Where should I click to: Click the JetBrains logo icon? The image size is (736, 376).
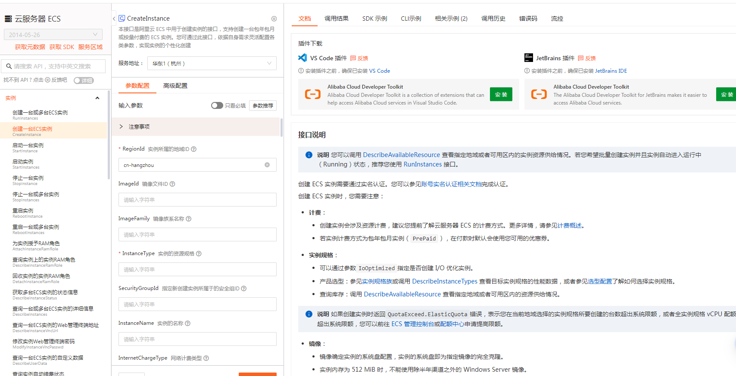(529, 58)
